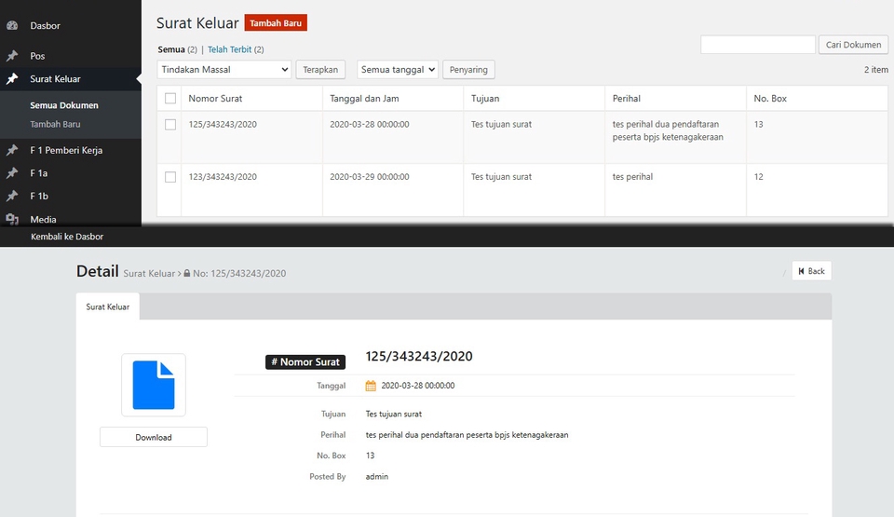Viewport: 894px width, 517px height.
Task: Tick the select-all checkbox in table header
Action: coord(169,98)
